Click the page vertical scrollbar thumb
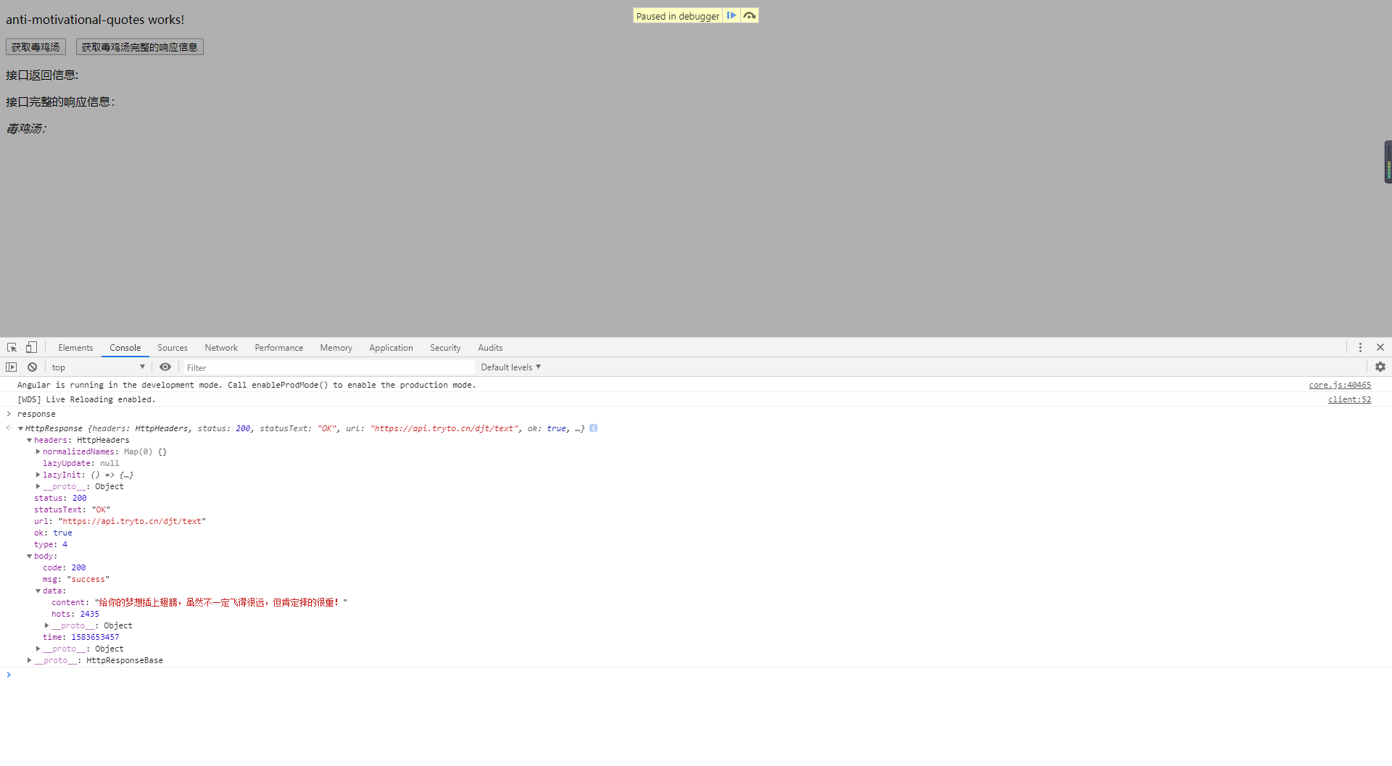 (1388, 162)
